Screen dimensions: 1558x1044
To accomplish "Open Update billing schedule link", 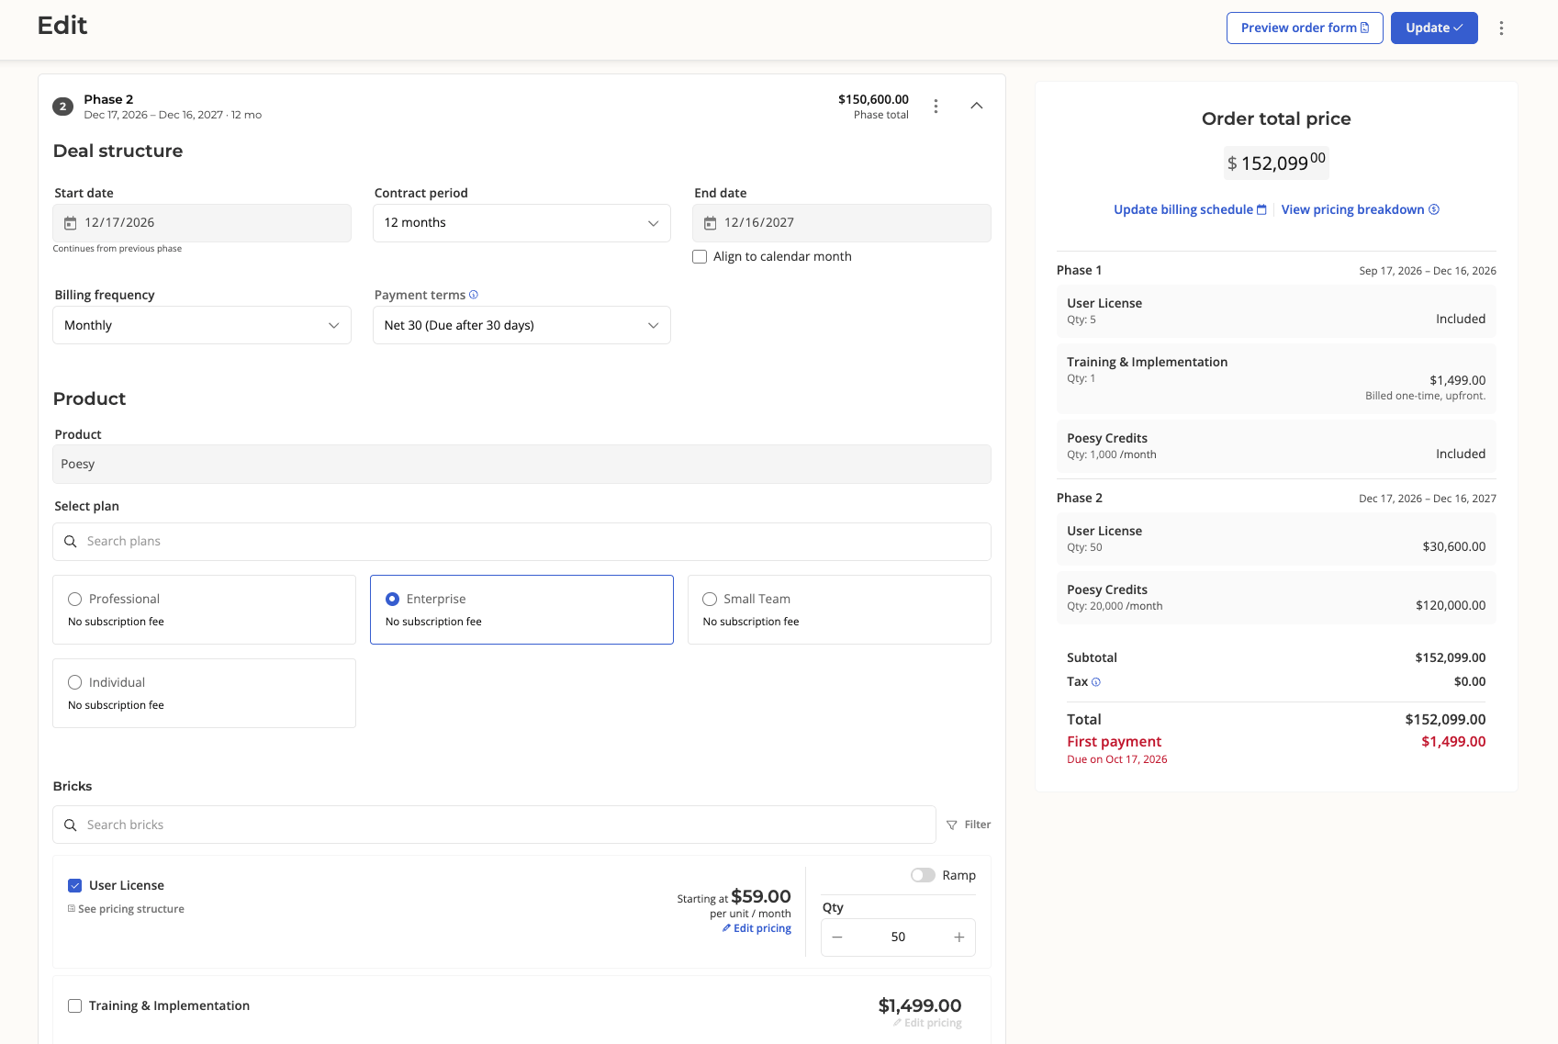I will coord(1190,210).
